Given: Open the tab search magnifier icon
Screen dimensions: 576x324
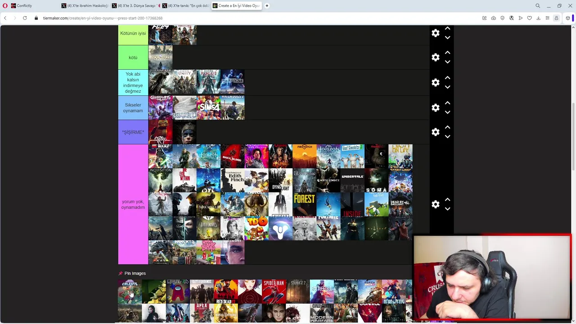Looking at the screenshot, I should [538, 6].
